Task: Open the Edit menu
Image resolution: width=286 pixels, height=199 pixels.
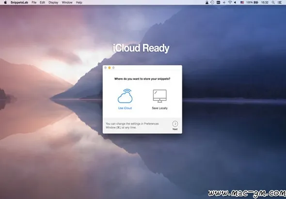Action: (42, 2)
